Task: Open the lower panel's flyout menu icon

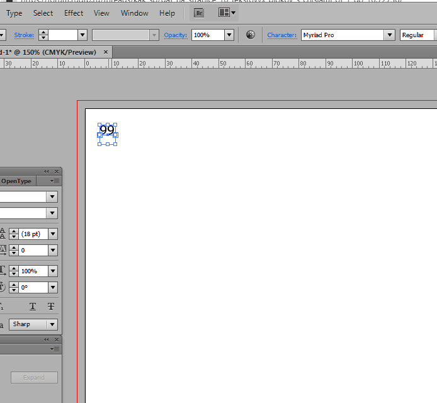Action: tap(55, 349)
